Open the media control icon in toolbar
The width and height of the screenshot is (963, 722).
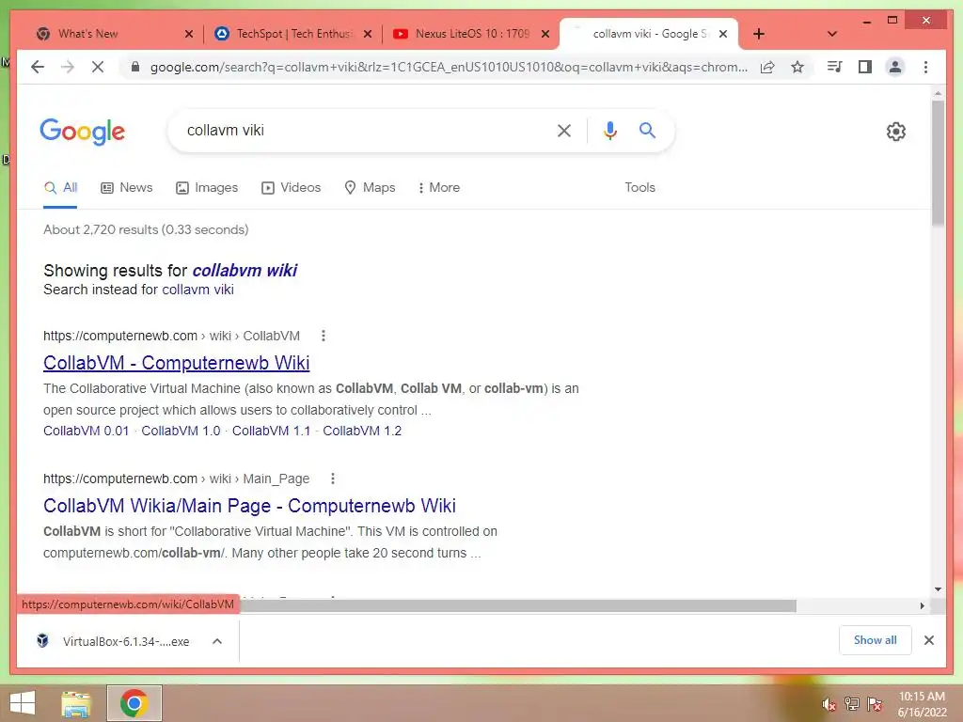click(x=835, y=67)
